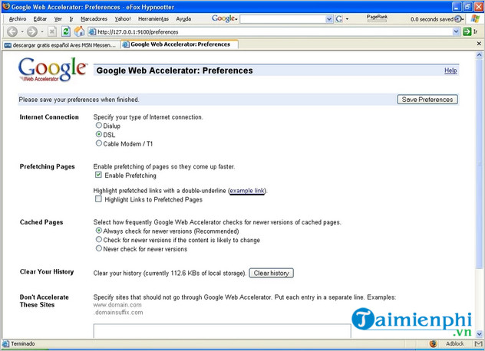Expand the URL address bar dropdown
The image size is (485, 351).
[456, 31]
